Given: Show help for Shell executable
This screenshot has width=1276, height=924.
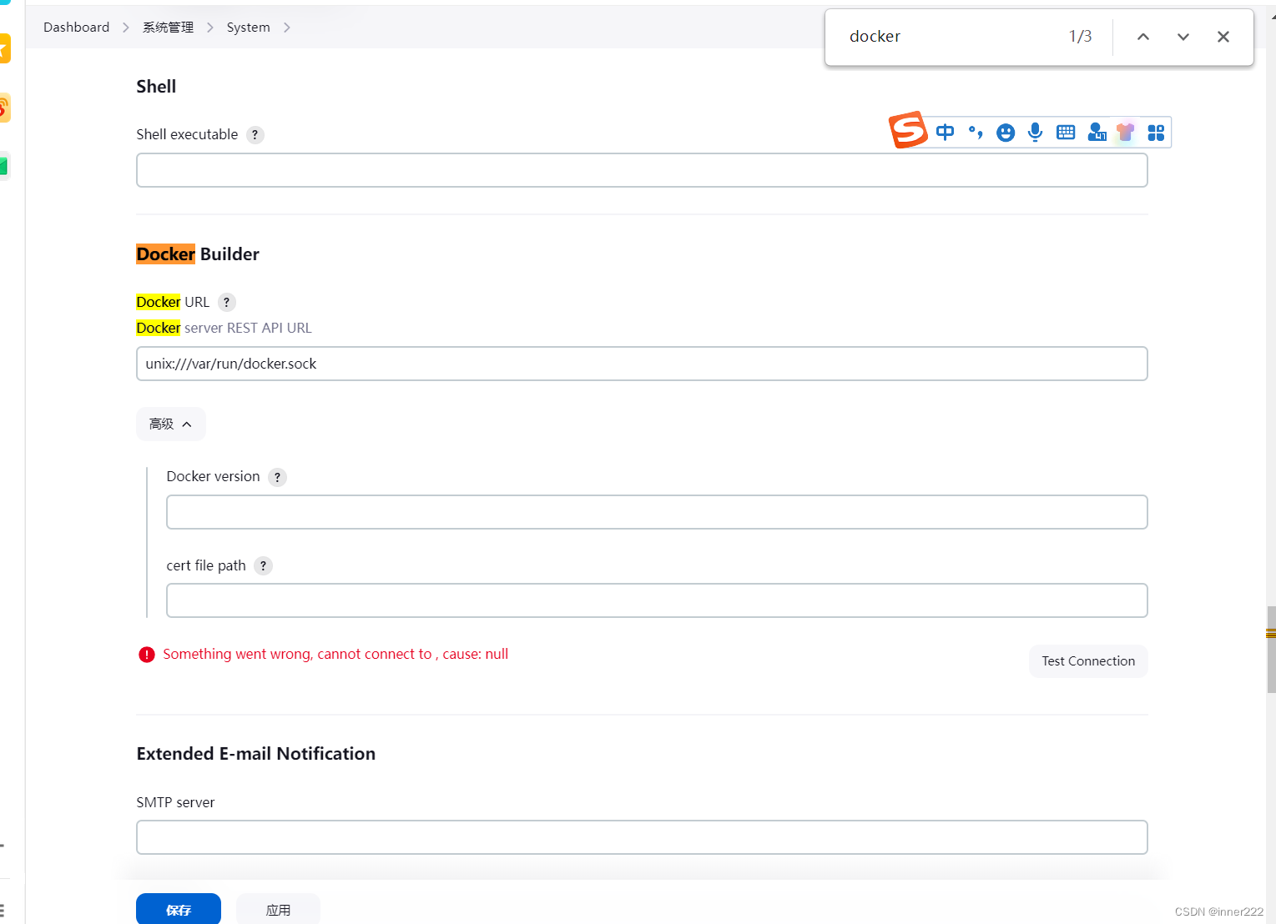Looking at the screenshot, I should (x=255, y=135).
